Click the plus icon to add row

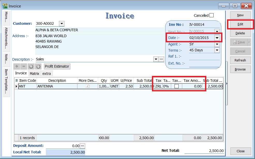pos(17,67)
